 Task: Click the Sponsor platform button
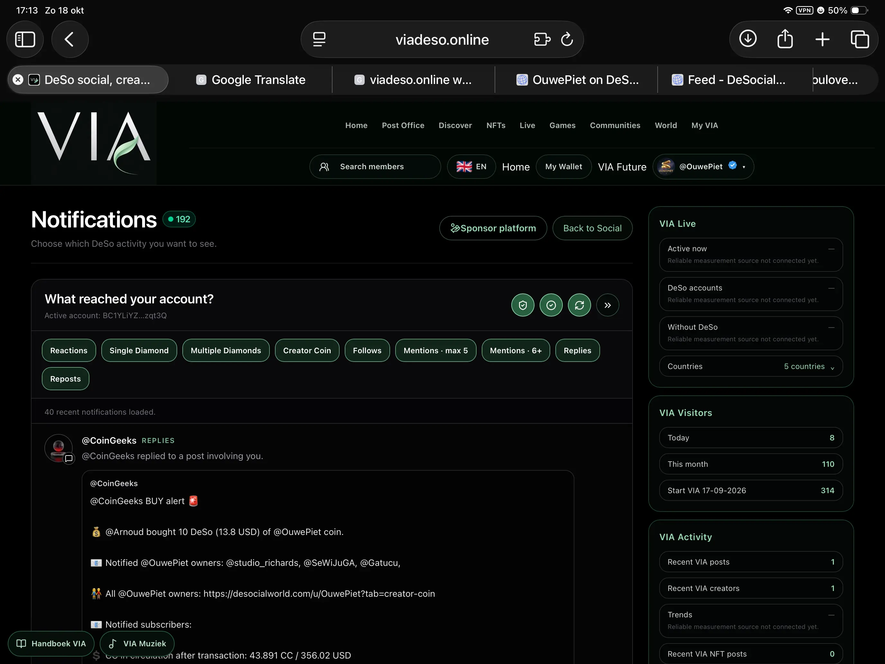click(493, 228)
